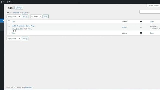This screenshot has width=160, height=90.
Task: Open Makli eCommerce Demo Page title link
Action: 23,26
